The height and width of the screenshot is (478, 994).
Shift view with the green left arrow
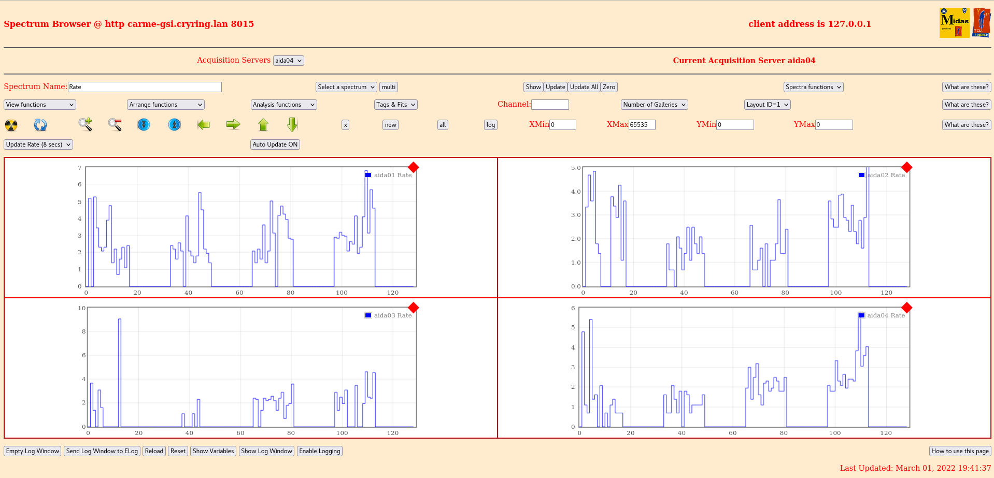[204, 125]
